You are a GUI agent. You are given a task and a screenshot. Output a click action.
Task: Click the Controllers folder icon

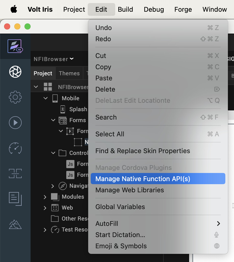click(x=62, y=153)
